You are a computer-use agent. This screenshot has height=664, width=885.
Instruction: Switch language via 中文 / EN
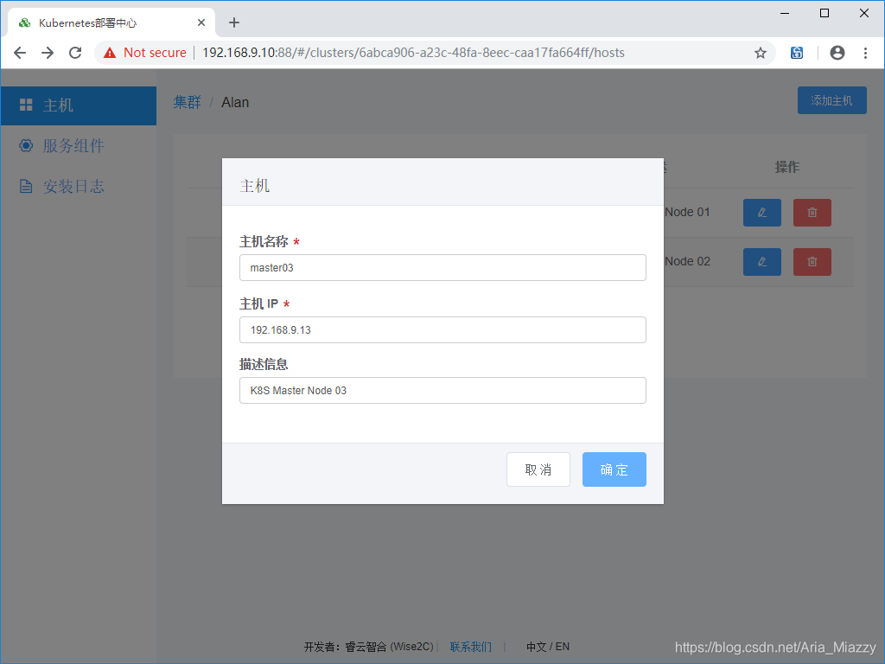pos(547,647)
